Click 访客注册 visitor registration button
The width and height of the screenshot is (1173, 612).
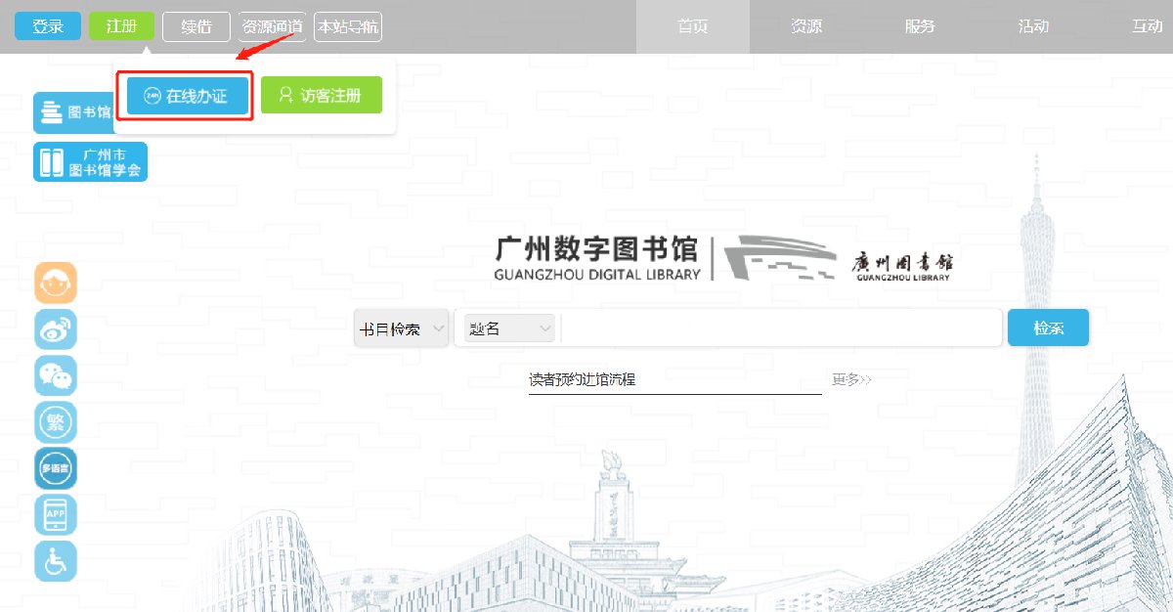click(x=322, y=96)
